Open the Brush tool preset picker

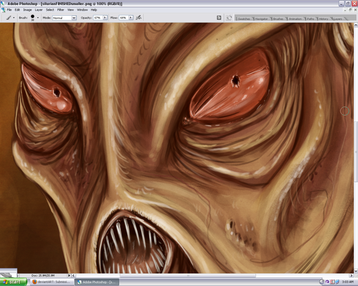tap(9, 17)
